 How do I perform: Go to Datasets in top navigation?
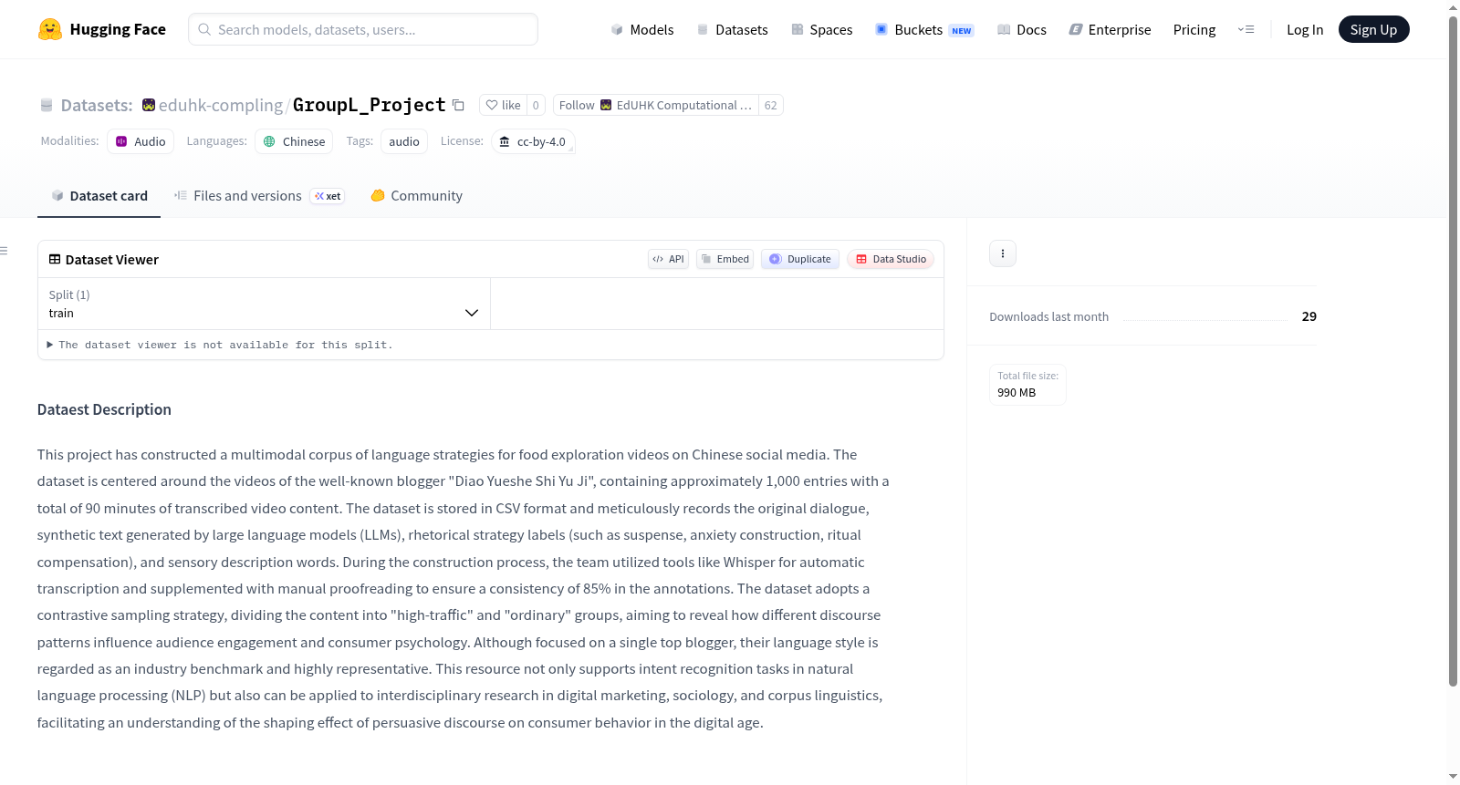tap(732, 29)
